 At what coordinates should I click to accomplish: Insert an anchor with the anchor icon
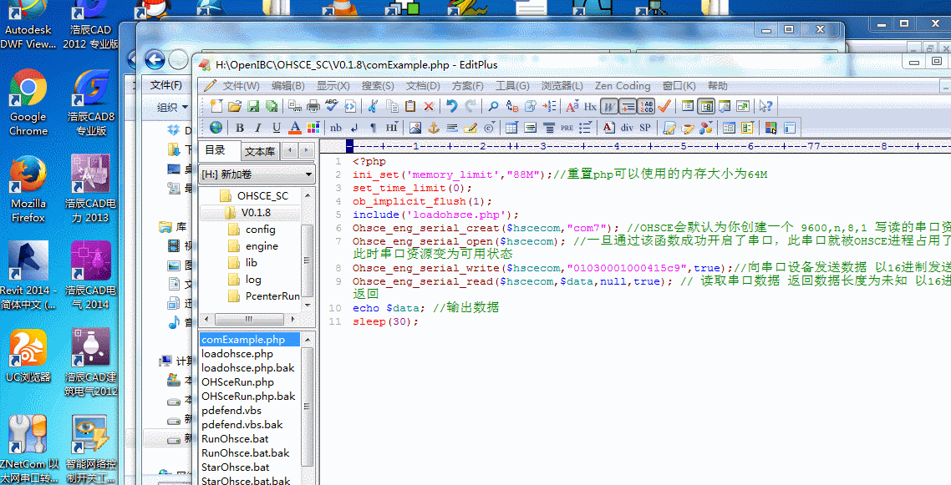tap(433, 128)
